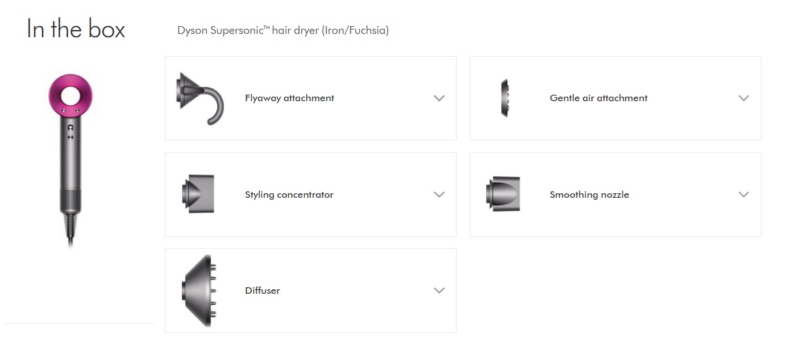Expand the Styling concentrator chevron
Image resolution: width=785 pixels, height=346 pixels.
pyautogui.click(x=439, y=195)
